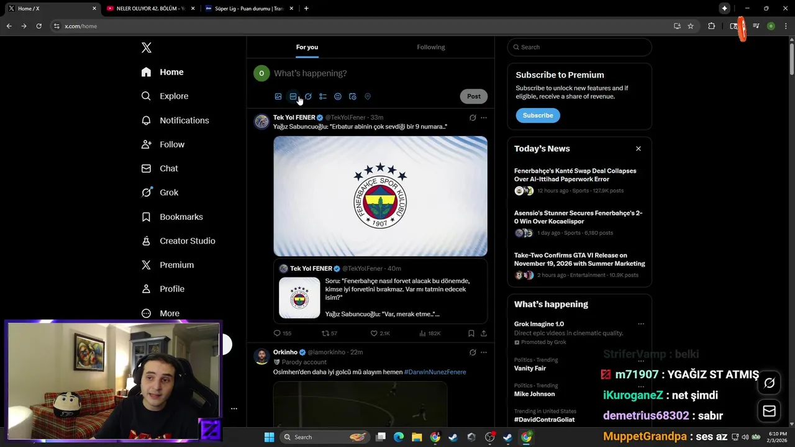Like the post with 2.1K likes

point(380,333)
